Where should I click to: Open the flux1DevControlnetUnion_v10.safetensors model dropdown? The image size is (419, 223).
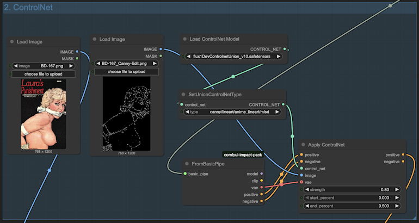click(x=233, y=56)
